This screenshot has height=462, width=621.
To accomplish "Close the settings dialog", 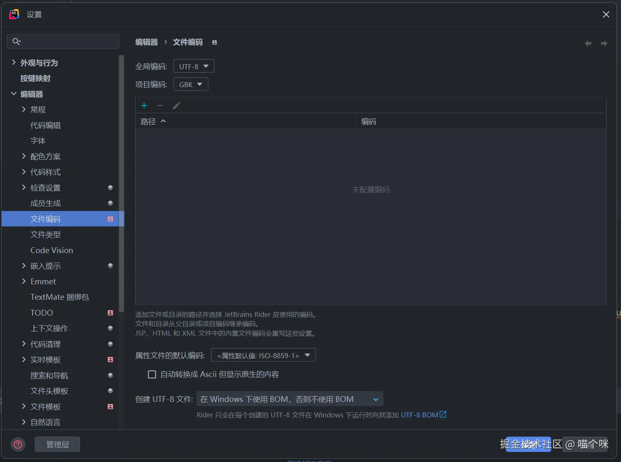I will pos(606,15).
